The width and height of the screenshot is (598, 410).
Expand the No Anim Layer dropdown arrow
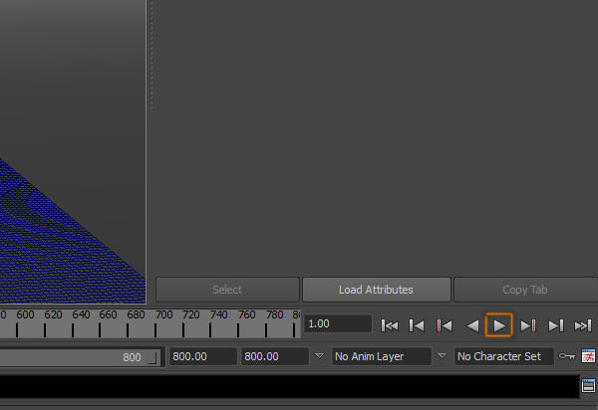(x=319, y=356)
